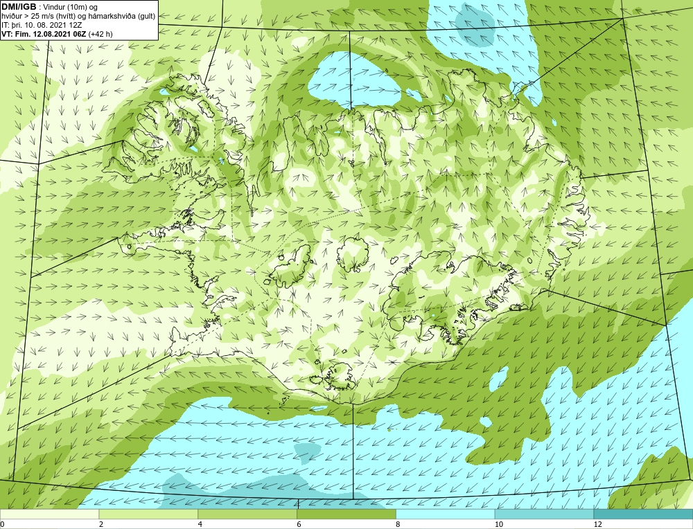
Task: Click the teal 10–12 m/s legend swatch
Action: coord(545,514)
